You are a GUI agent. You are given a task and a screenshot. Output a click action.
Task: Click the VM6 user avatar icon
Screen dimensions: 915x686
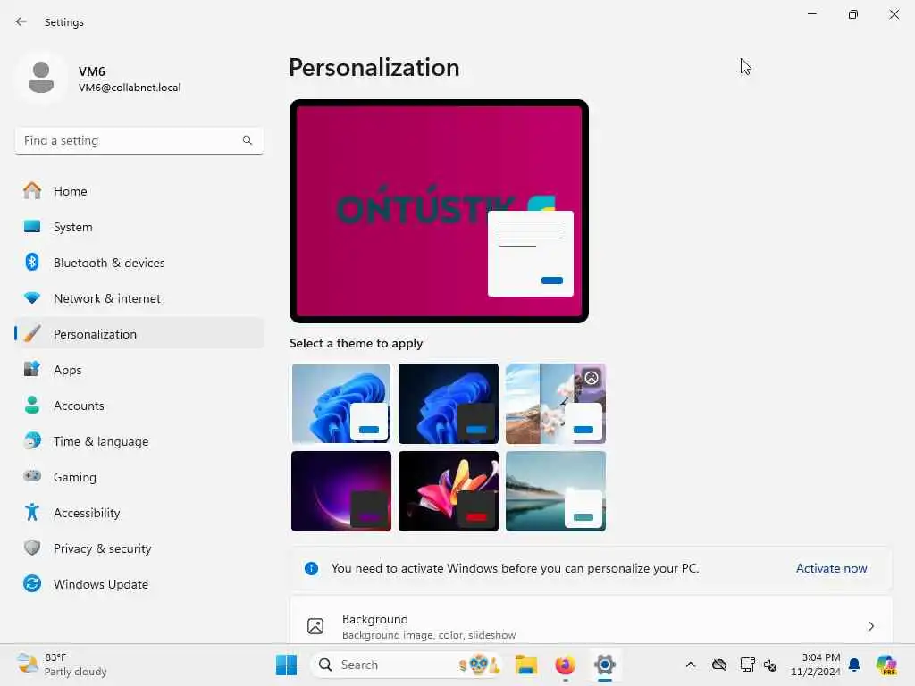[41, 78]
